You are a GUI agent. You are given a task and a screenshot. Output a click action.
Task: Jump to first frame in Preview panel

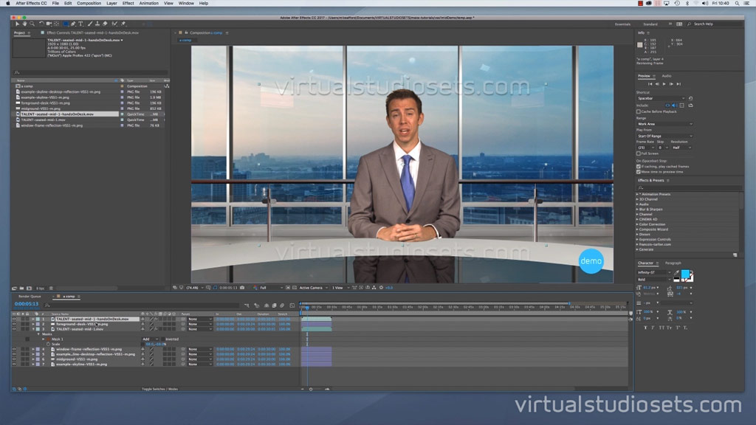pyautogui.click(x=650, y=84)
